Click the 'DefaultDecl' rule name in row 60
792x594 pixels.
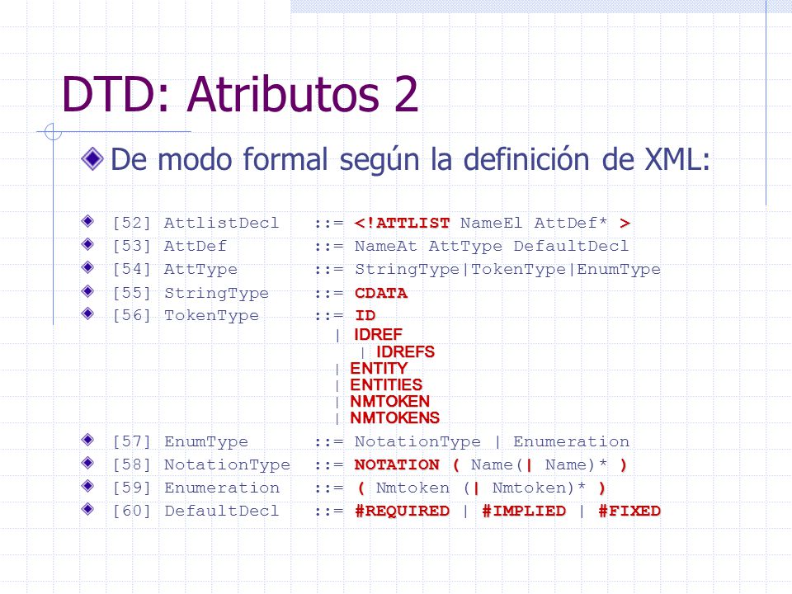click(221, 511)
